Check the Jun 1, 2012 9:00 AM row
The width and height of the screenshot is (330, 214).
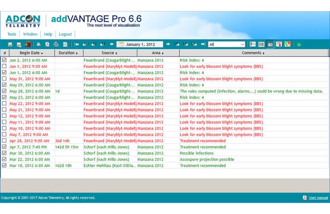(x=4, y=66)
